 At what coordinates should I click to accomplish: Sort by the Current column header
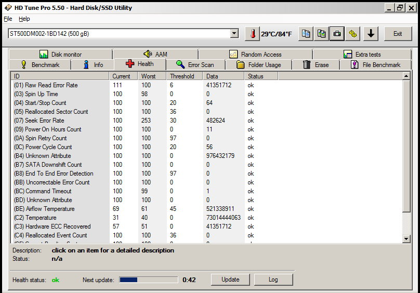click(124, 76)
